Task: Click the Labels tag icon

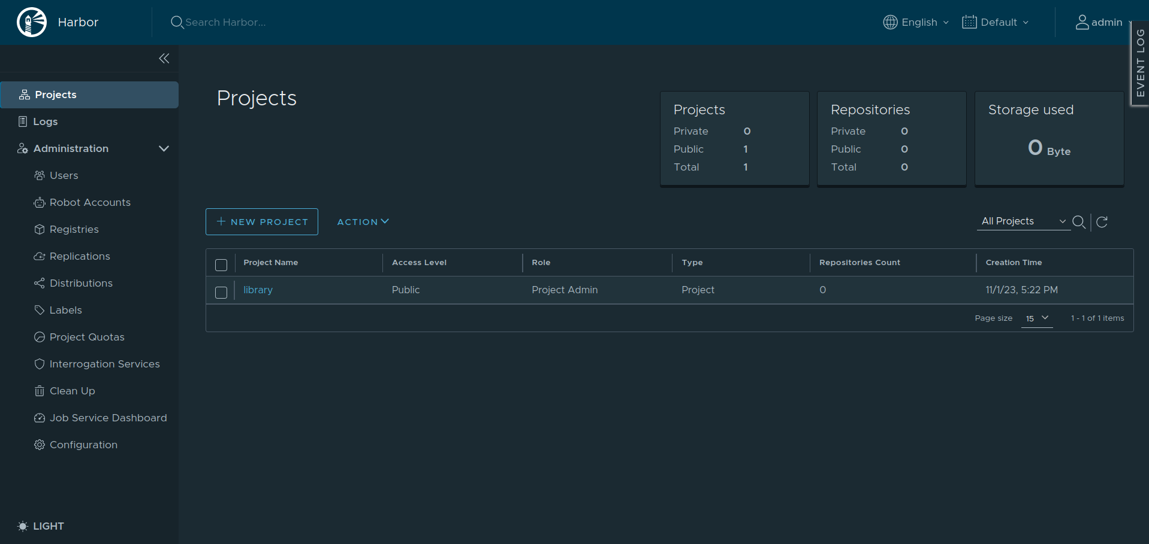Action: [x=40, y=310]
